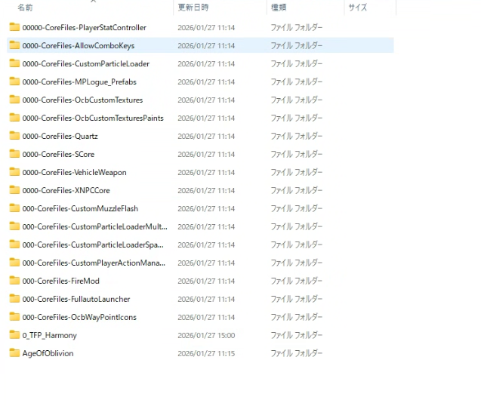Image resolution: width=481 pixels, height=406 pixels.
Task: Click the 種類 column header
Action: 279,8
